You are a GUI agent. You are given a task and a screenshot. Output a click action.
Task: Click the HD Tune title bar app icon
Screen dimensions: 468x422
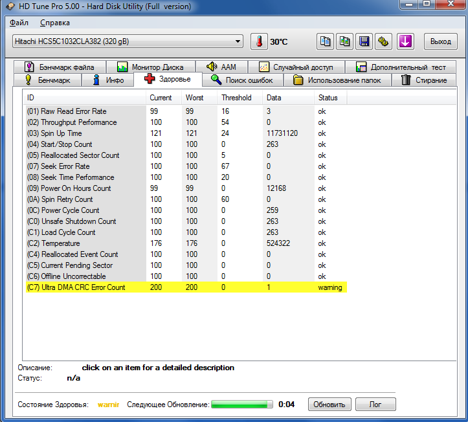10,6
